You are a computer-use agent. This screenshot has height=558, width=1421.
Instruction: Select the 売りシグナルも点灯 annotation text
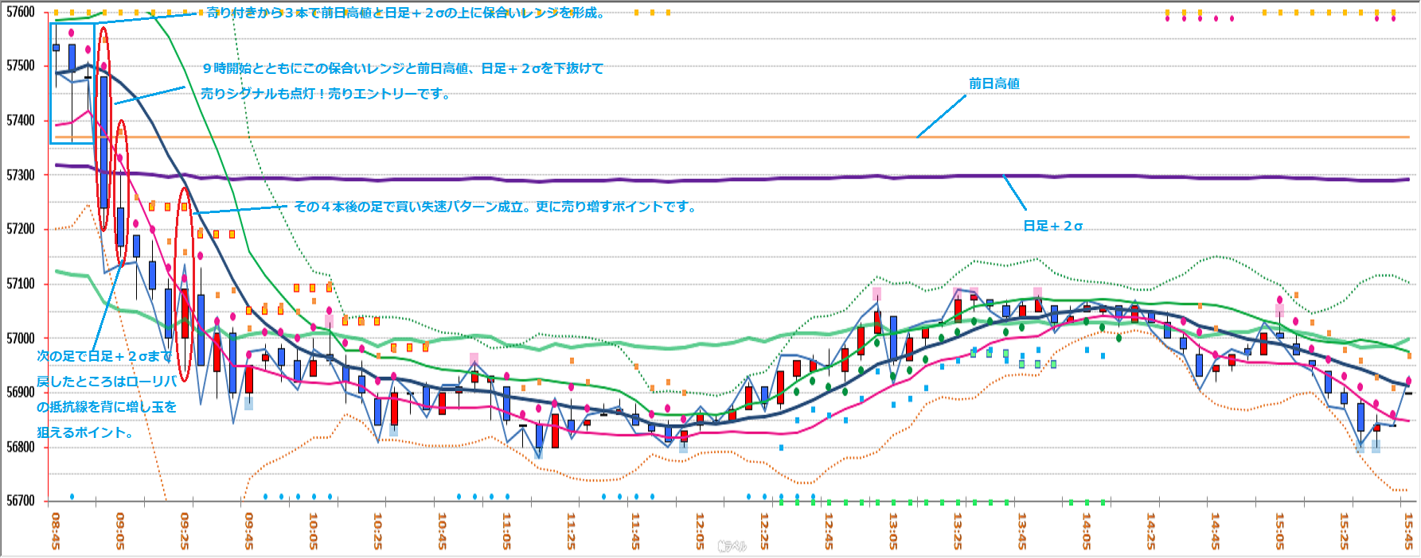pos(326,94)
